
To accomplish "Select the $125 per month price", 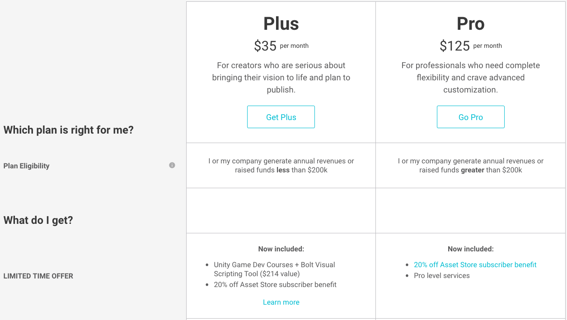I will coord(470,46).
